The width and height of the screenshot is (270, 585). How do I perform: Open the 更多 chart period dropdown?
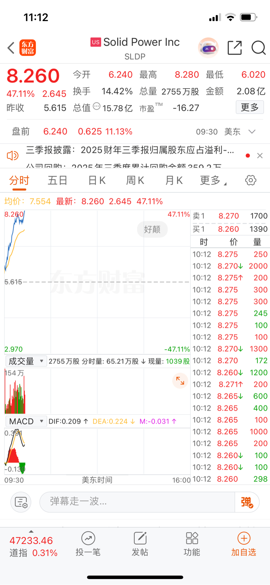pyautogui.click(x=213, y=180)
